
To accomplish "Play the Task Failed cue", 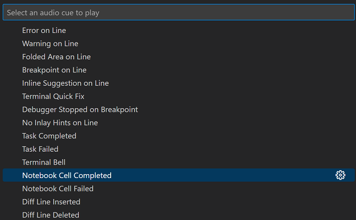I will coord(40,149).
